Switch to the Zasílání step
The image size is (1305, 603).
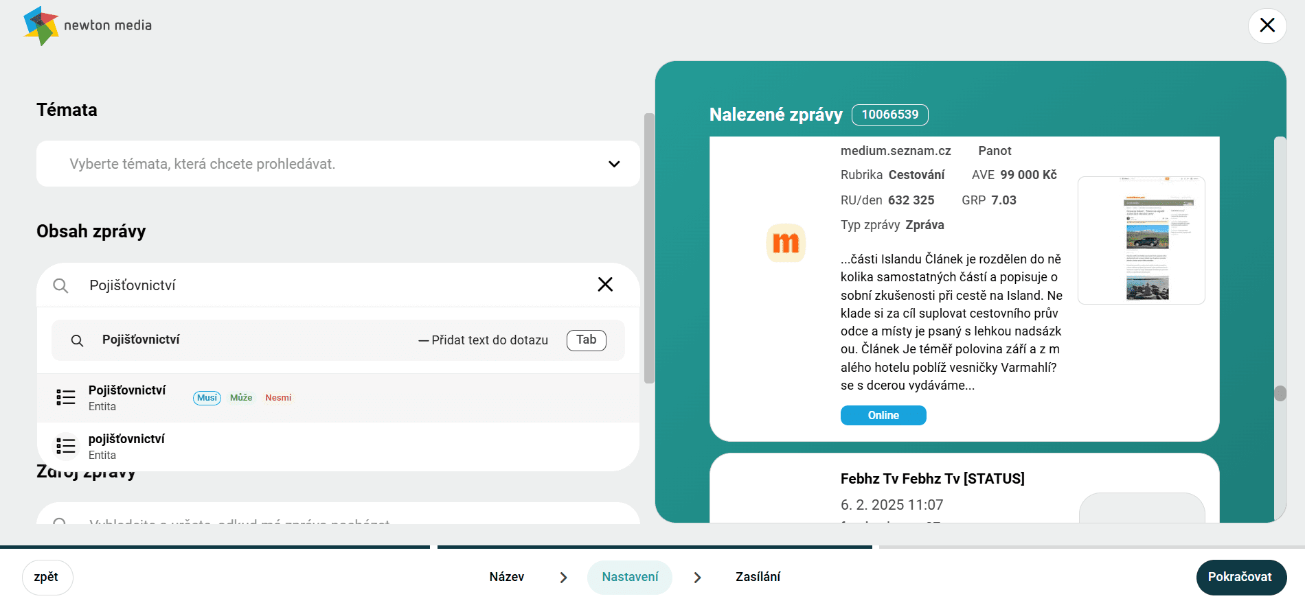click(758, 577)
